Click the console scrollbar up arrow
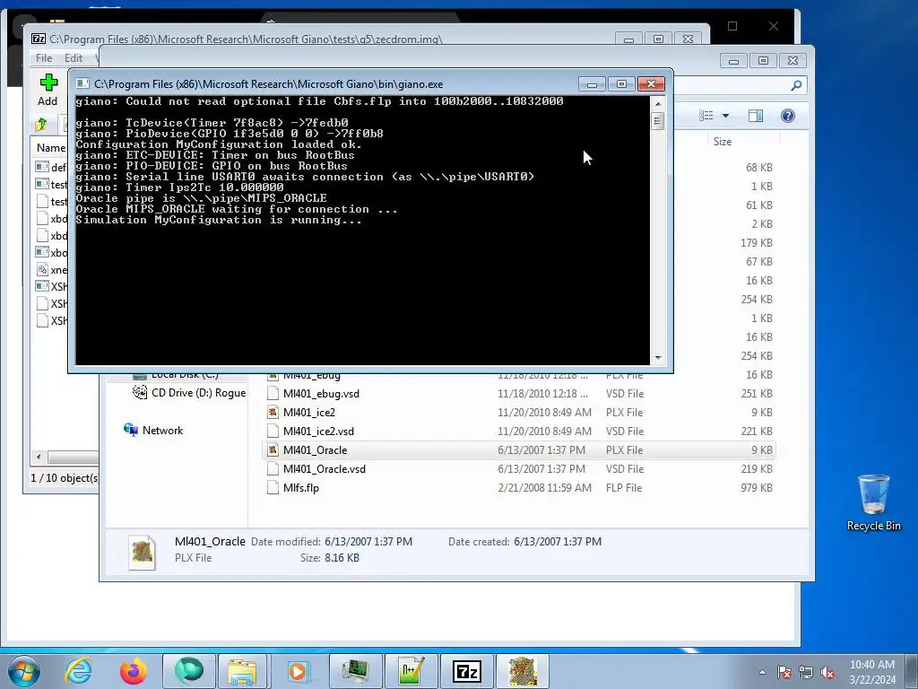The image size is (918, 689). 658,104
